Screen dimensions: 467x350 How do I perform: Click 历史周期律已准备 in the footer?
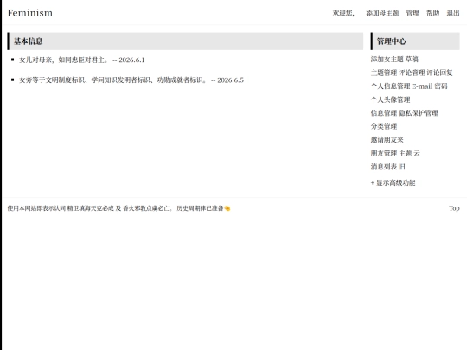pos(200,208)
